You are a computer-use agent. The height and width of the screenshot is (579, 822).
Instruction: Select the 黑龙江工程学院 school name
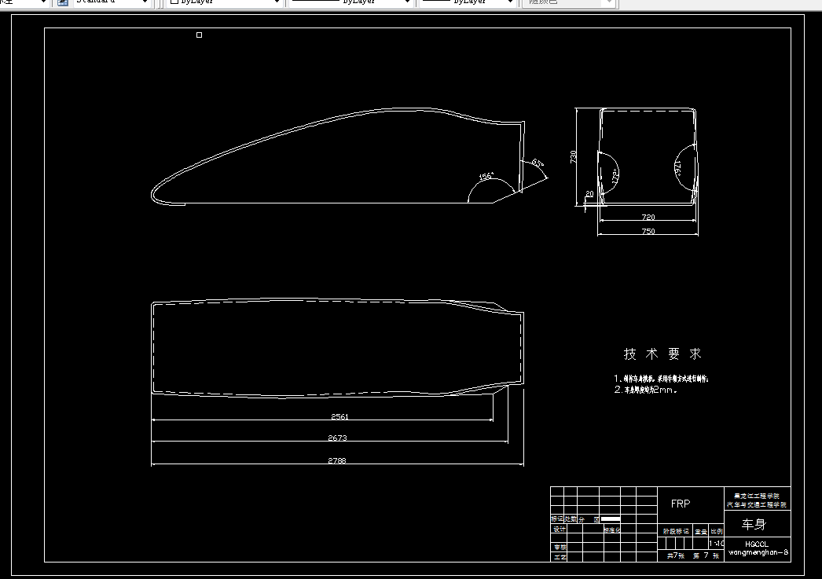pos(757,496)
